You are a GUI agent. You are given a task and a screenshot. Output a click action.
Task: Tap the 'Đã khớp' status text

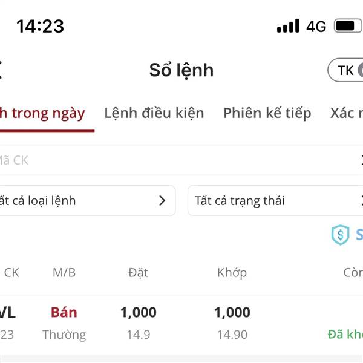coord(345,335)
